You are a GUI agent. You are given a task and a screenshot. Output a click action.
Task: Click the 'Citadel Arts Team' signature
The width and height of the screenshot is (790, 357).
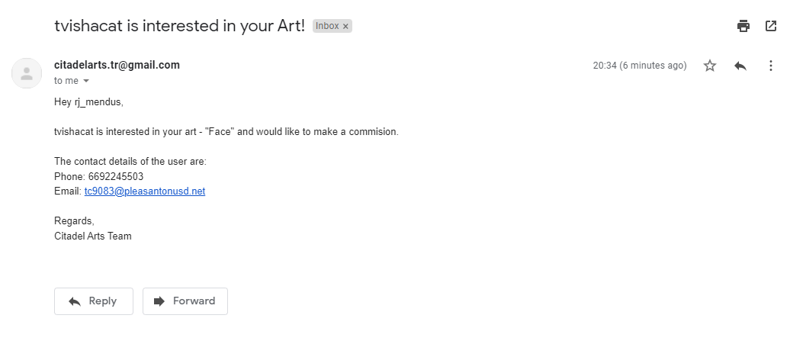tap(92, 236)
